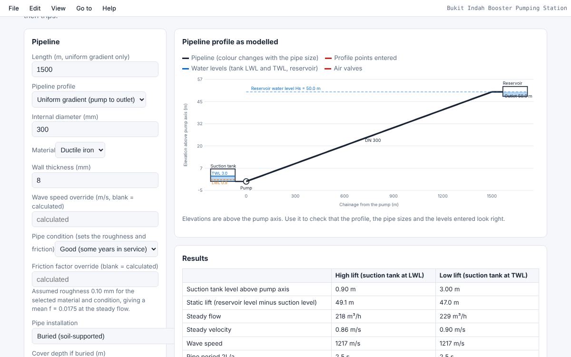Screen dimensions: 571x357
Task: Click the 'Bukit Indah Booster Pumping Station' title
Action: tap(507, 8)
